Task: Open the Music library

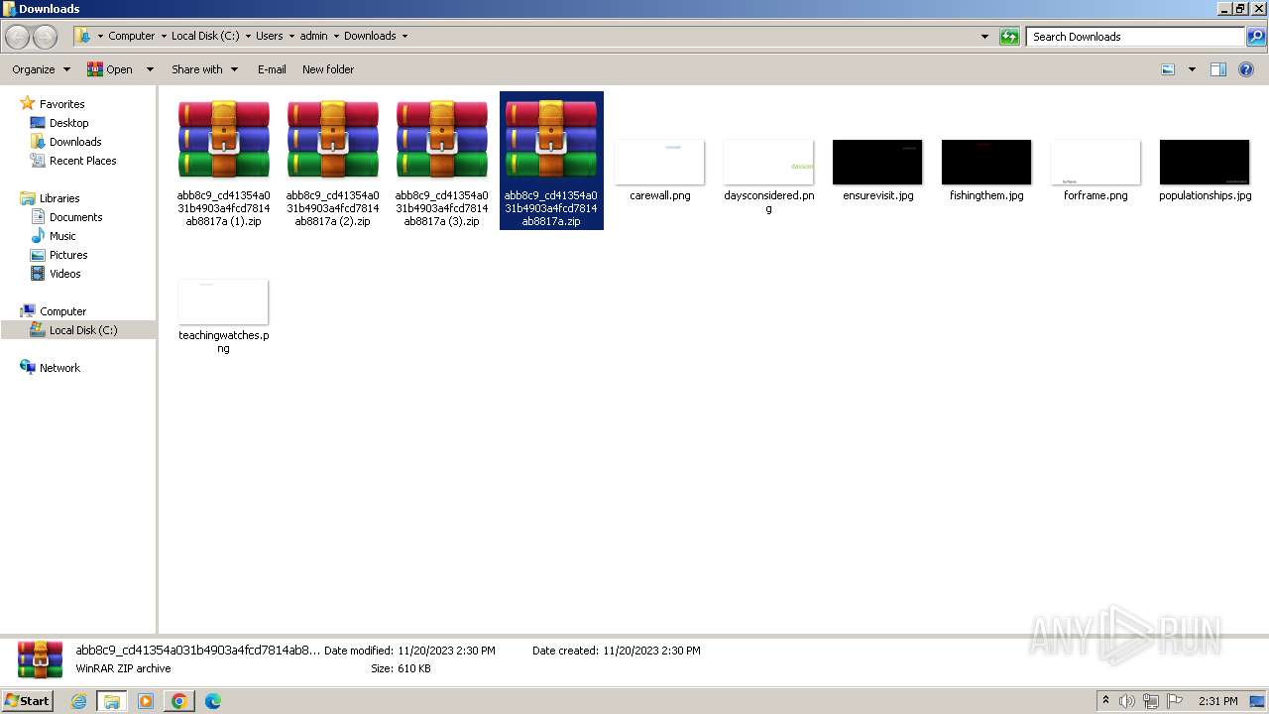Action: tap(62, 236)
